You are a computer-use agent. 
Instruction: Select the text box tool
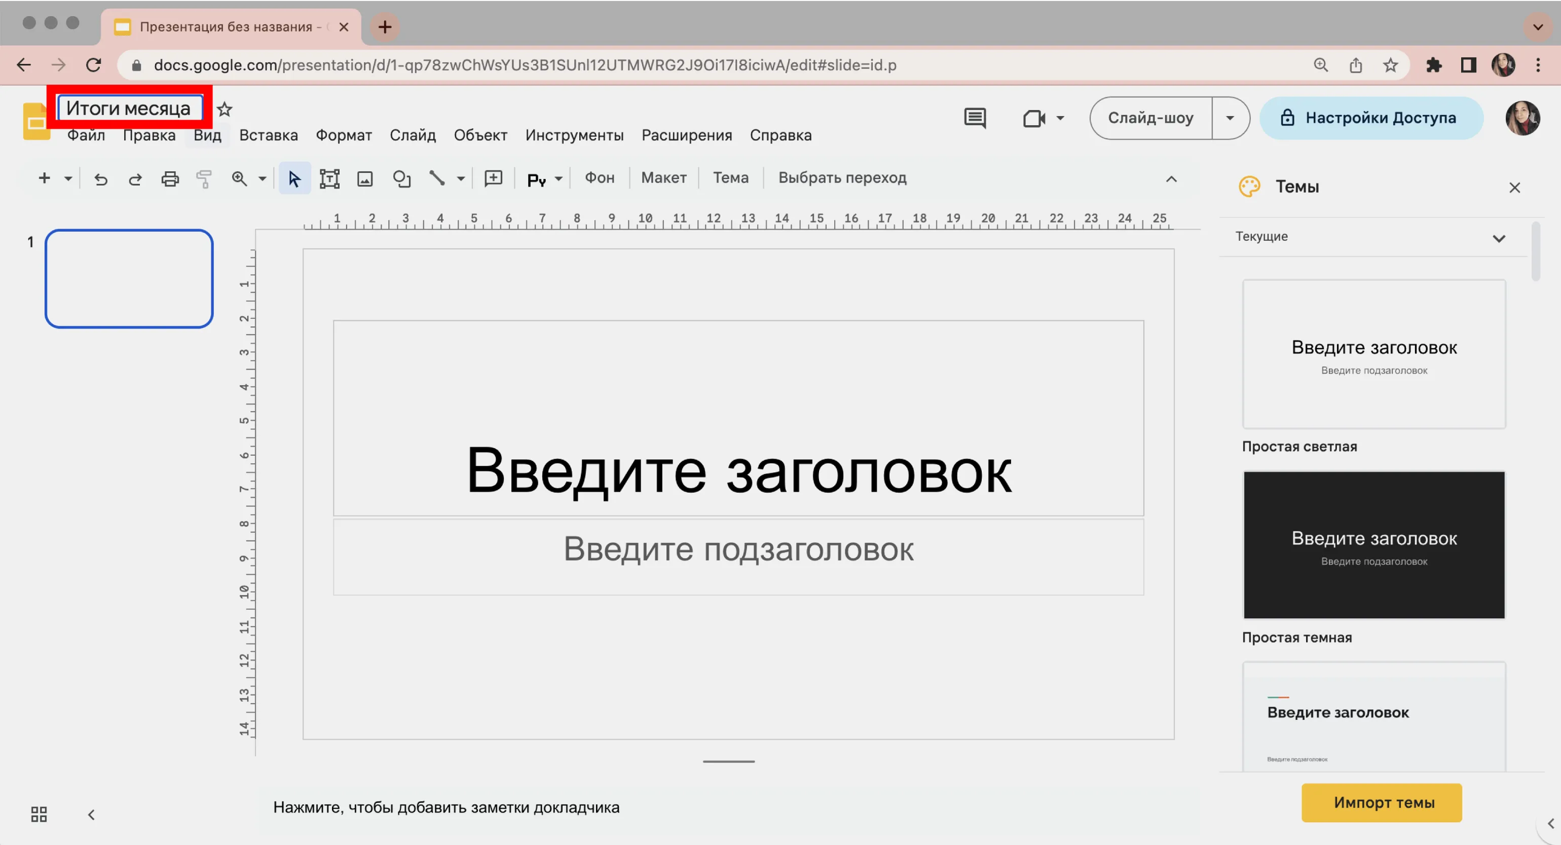coord(329,179)
